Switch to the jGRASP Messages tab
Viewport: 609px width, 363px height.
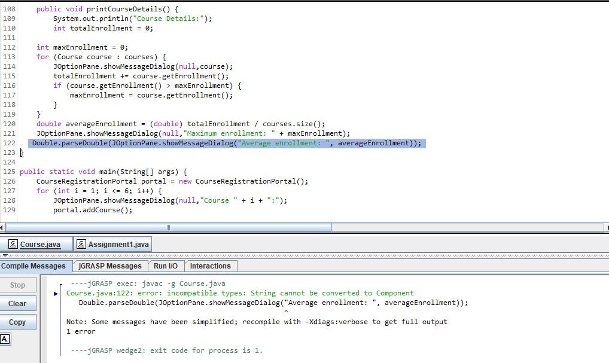tap(109, 266)
